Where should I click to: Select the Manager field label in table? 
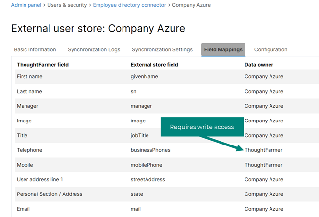[27, 106]
